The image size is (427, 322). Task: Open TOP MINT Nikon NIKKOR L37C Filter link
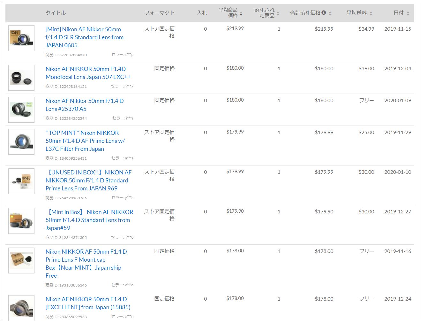pyautogui.click(x=85, y=141)
